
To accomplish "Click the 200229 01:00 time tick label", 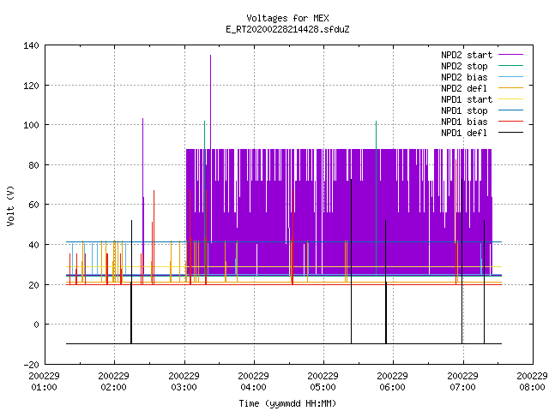I will tap(44, 382).
